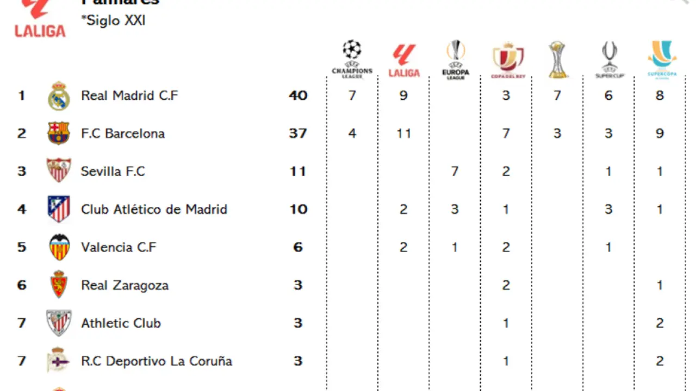Select the Europa League column logo

click(x=455, y=59)
